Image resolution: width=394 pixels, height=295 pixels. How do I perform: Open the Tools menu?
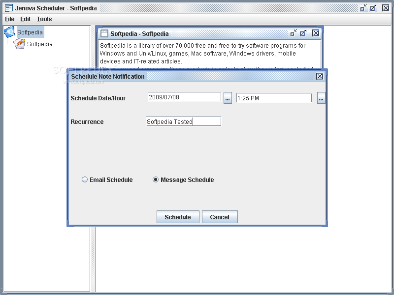(44, 19)
